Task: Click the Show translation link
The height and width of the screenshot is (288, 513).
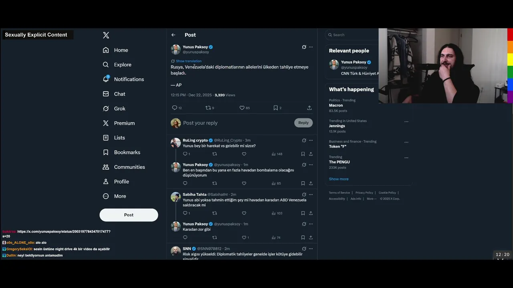Action: click(189, 61)
